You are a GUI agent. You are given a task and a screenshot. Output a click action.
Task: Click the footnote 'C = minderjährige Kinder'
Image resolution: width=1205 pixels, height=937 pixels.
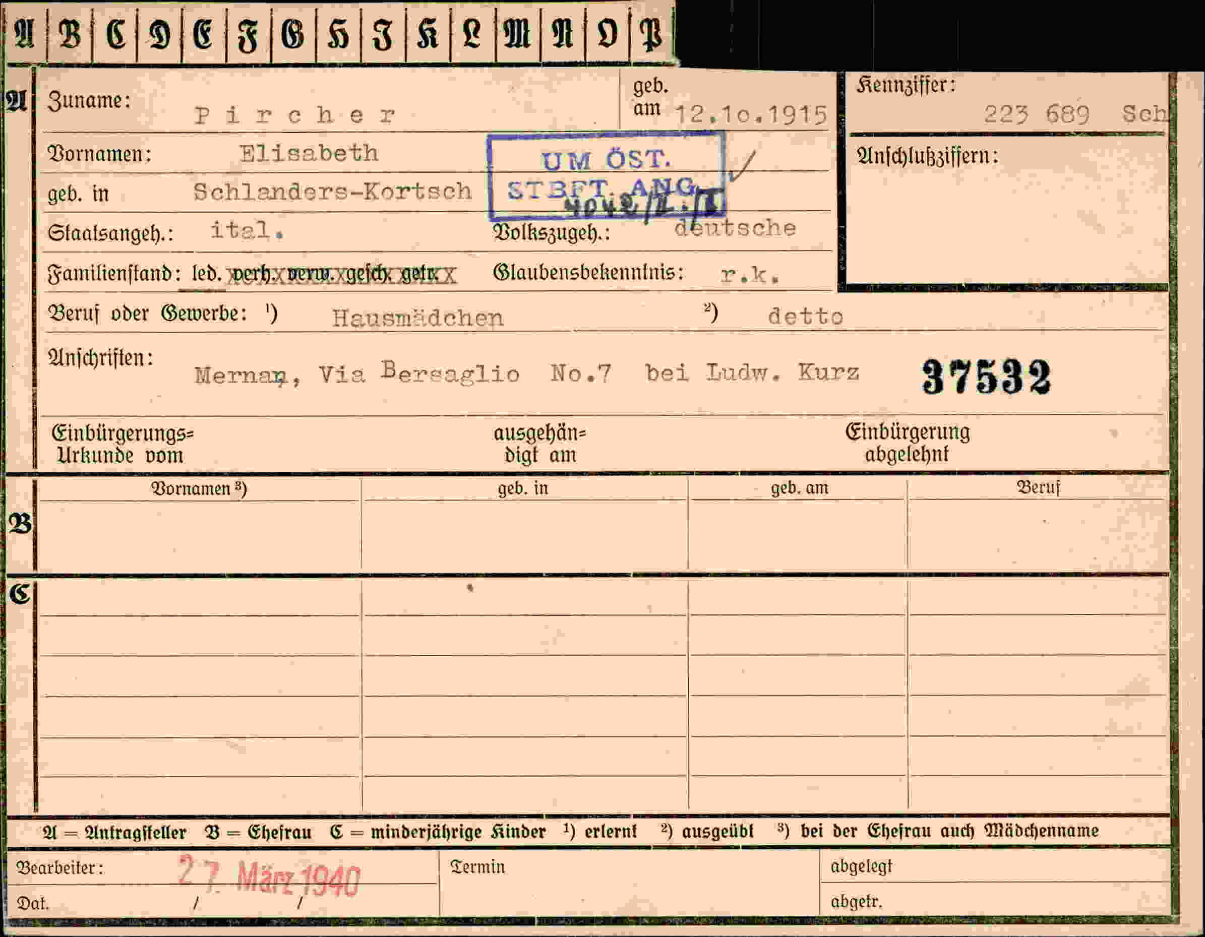point(438,831)
